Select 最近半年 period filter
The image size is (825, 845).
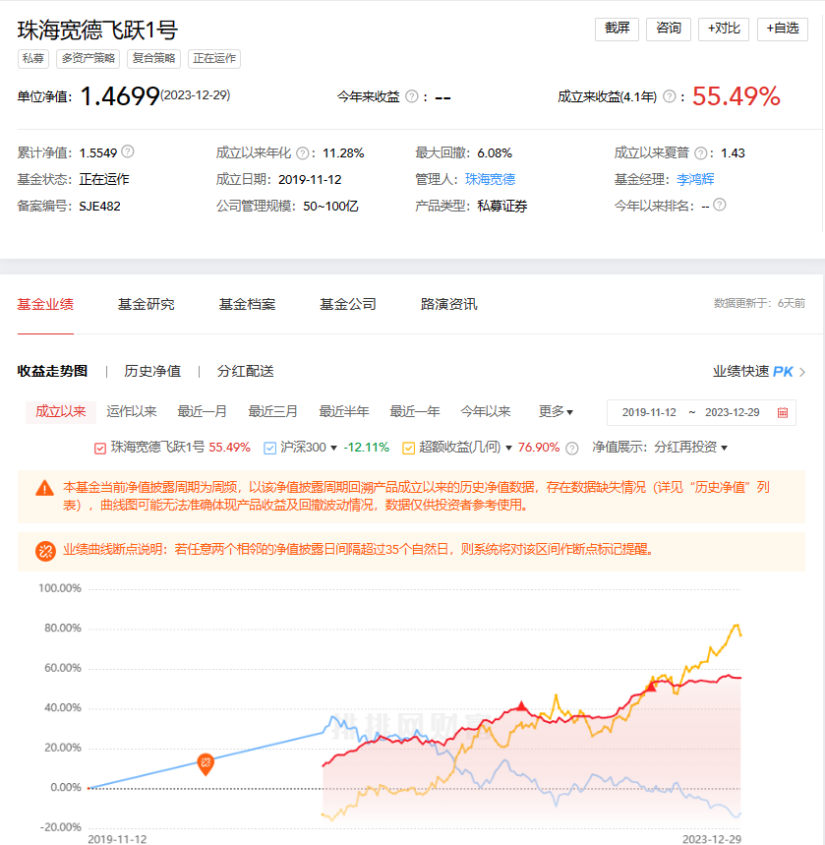click(344, 412)
